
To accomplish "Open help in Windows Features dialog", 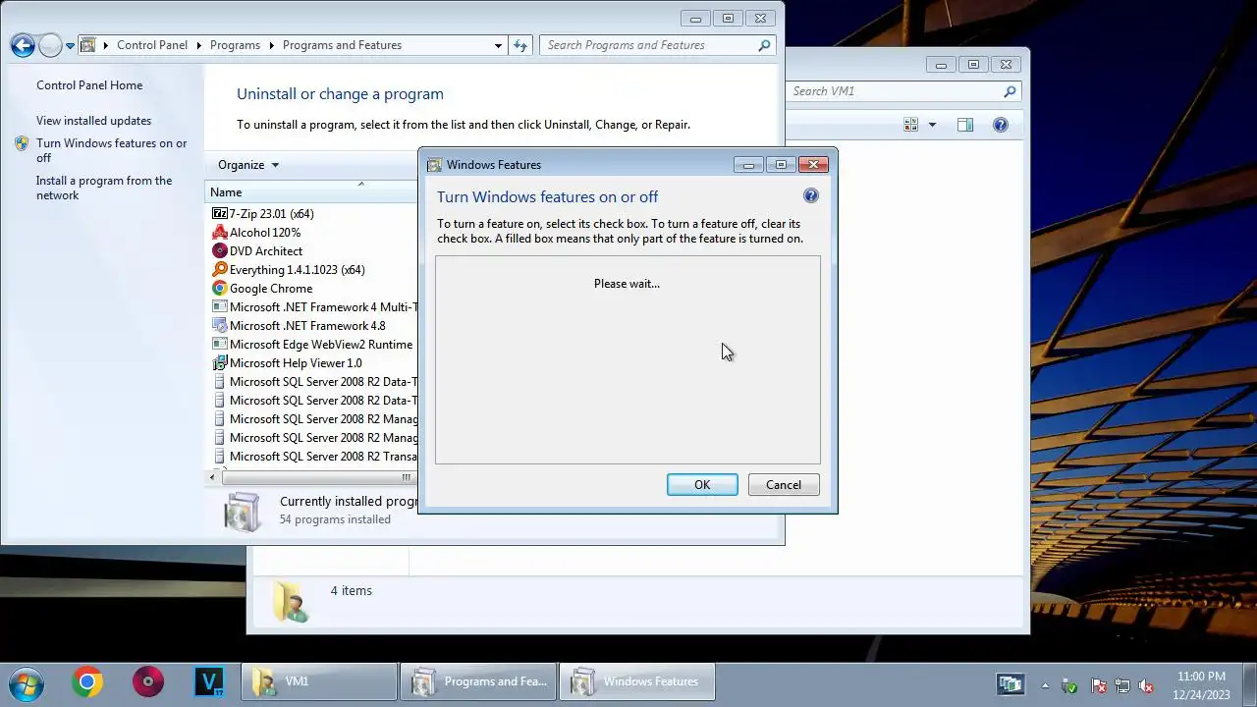I will coord(811,195).
